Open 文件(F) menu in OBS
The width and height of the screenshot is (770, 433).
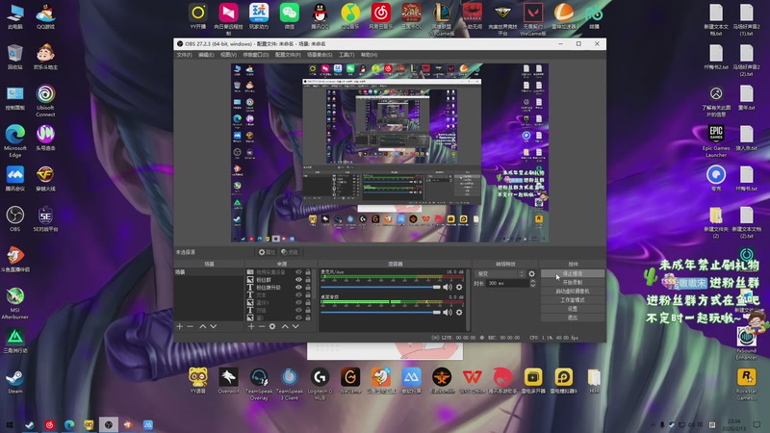184,55
